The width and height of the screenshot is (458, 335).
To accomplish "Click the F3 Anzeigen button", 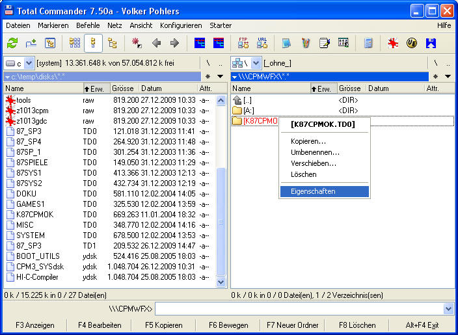I will (x=35, y=325).
